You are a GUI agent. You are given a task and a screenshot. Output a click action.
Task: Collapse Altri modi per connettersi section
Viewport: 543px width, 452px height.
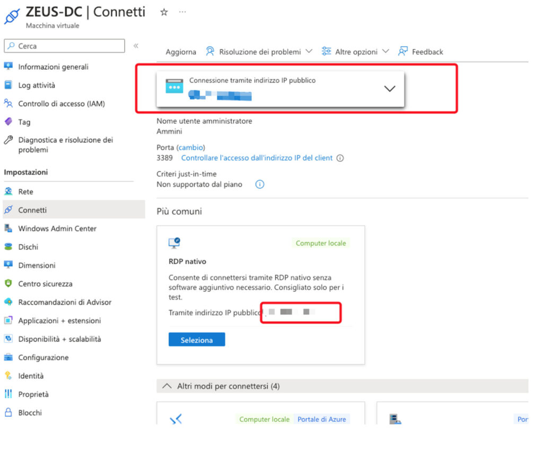167,386
